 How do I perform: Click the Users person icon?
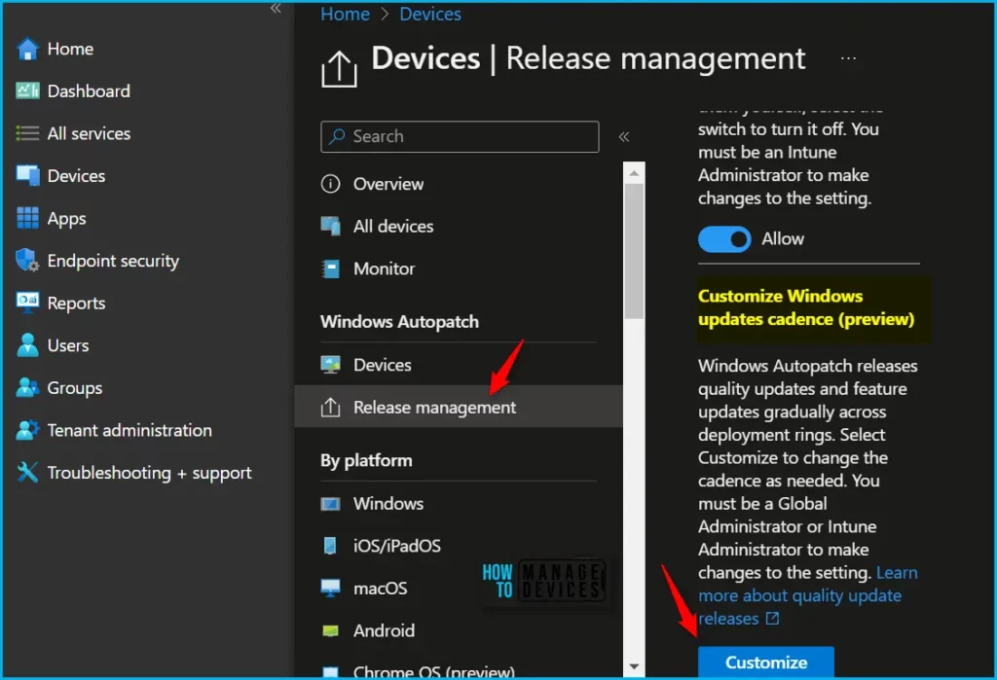[x=27, y=345]
